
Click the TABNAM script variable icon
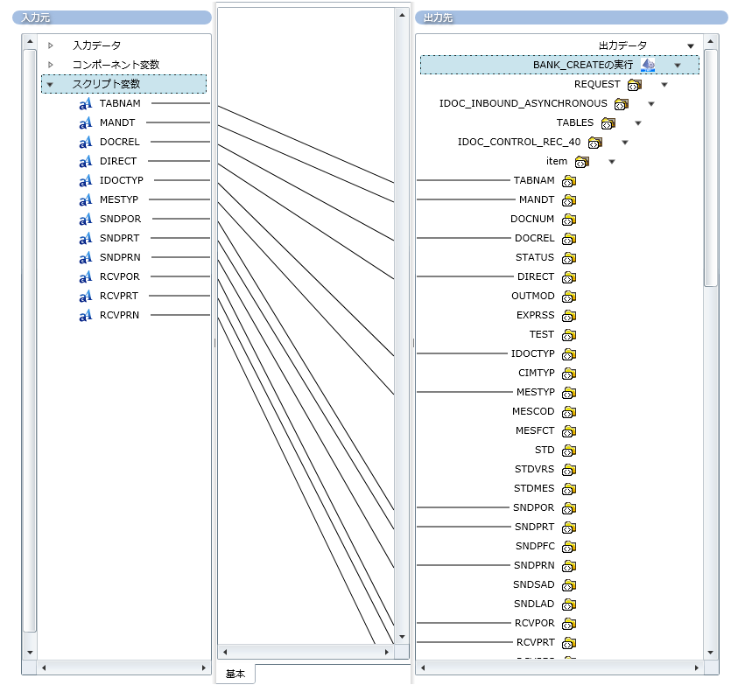[x=86, y=104]
